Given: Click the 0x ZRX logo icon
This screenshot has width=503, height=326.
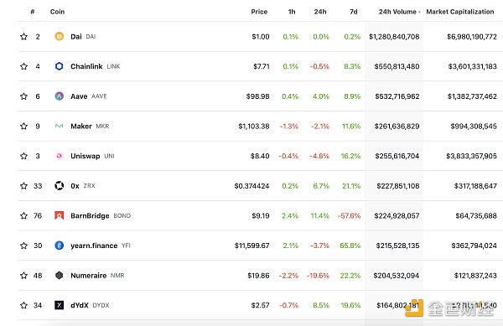Looking at the screenshot, I should [x=59, y=185].
